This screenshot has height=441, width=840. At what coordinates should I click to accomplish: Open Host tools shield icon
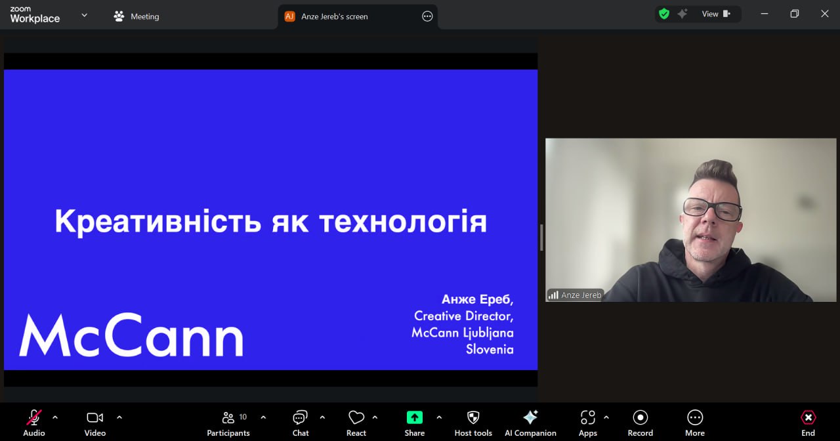473,423
